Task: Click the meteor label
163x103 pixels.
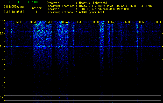Action: tap(37, 8)
